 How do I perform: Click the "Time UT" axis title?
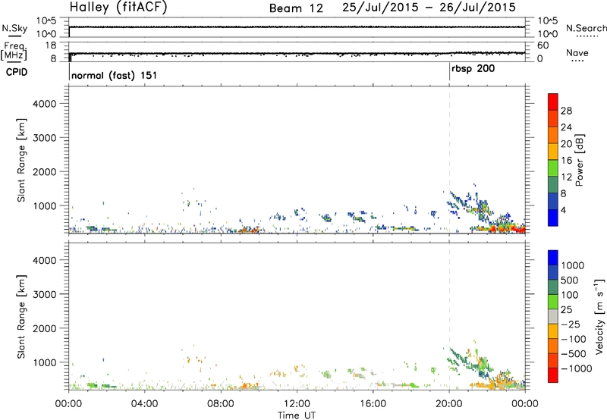click(297, 415)
